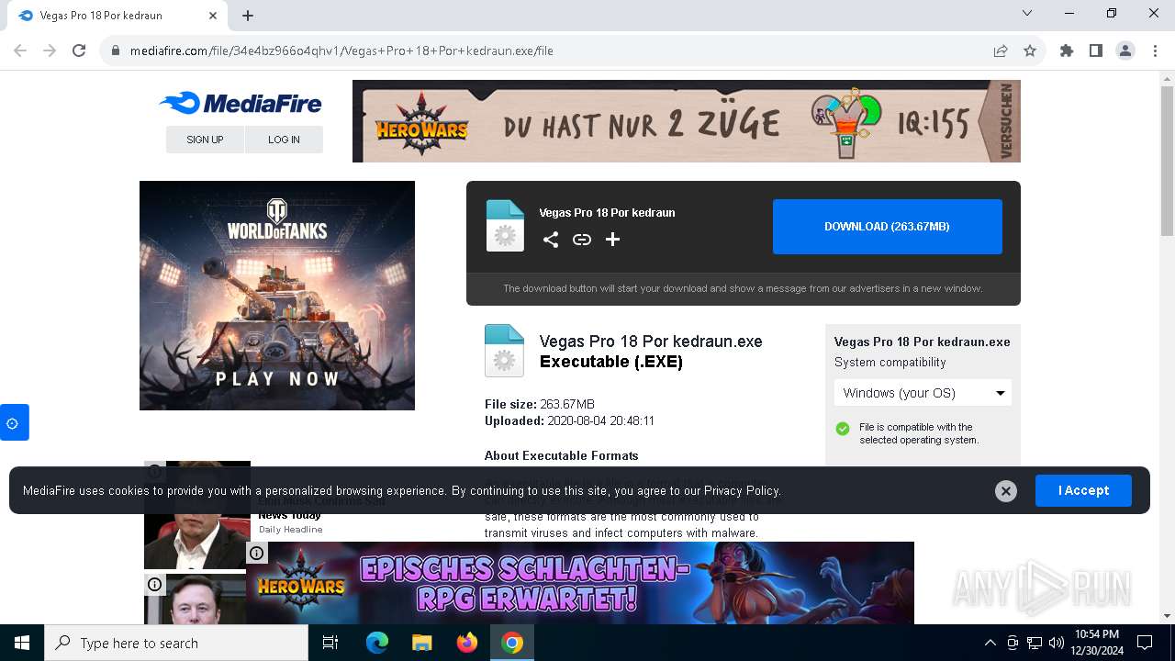The image size is (1175, 661).
Task: Click the About Executable Formats heading
Action: tap(562, 455)
